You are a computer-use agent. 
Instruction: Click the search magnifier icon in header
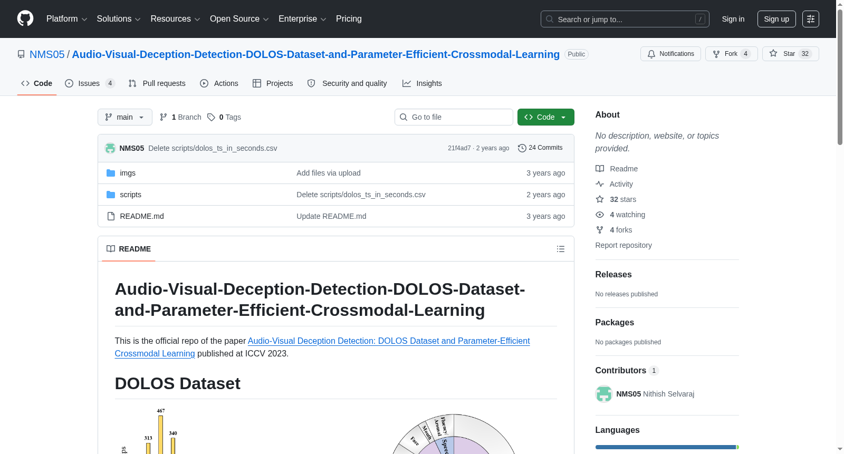[550, 19]
